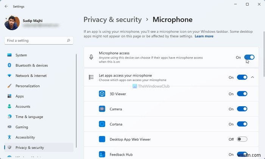Viewport: 265px width, 159px height.
Task: Click the Accounts person icon
Action: 9,106
